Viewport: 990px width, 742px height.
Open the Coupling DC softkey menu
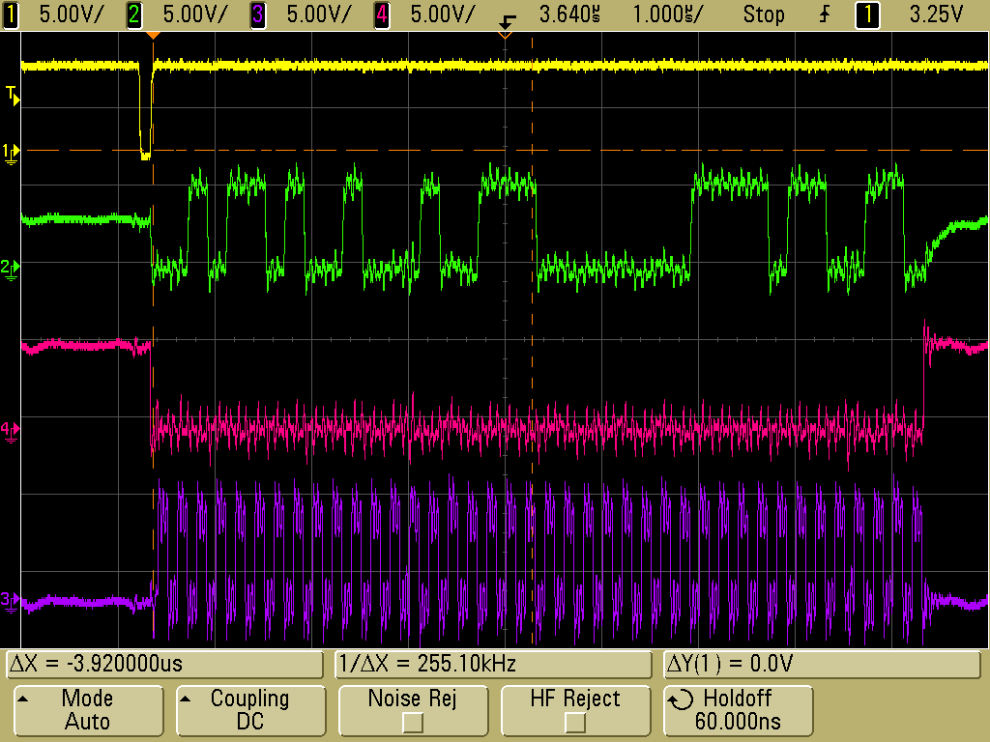tap(250, 710)
